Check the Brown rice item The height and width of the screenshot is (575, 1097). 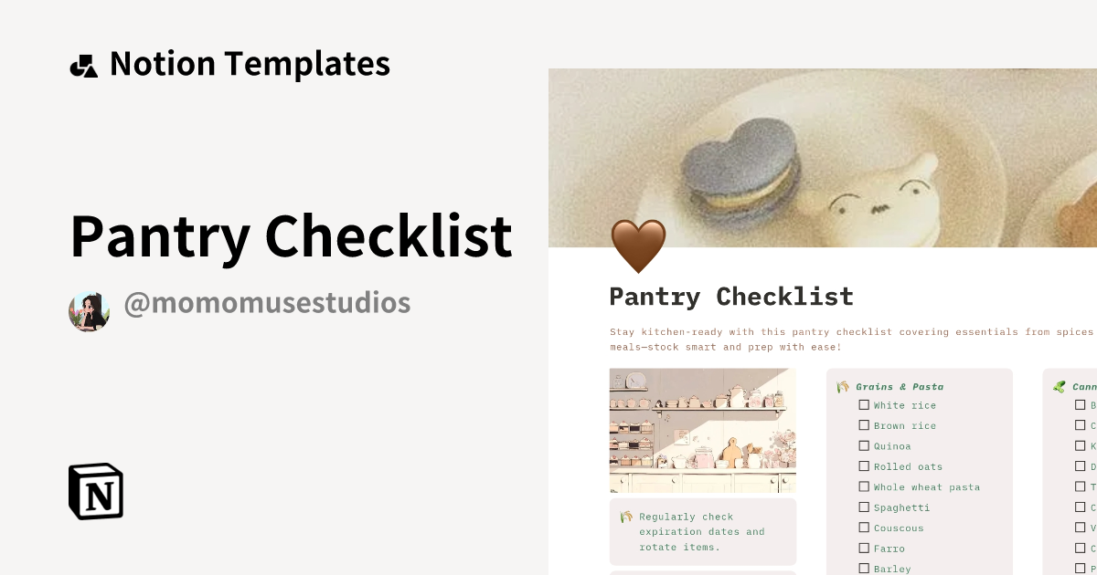coord(864,424)
